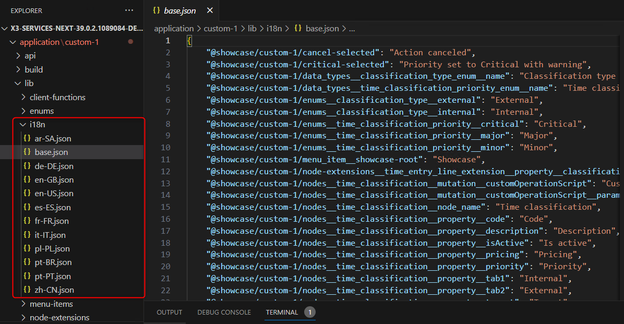Click JSON icon beside en-US.json

27,193
